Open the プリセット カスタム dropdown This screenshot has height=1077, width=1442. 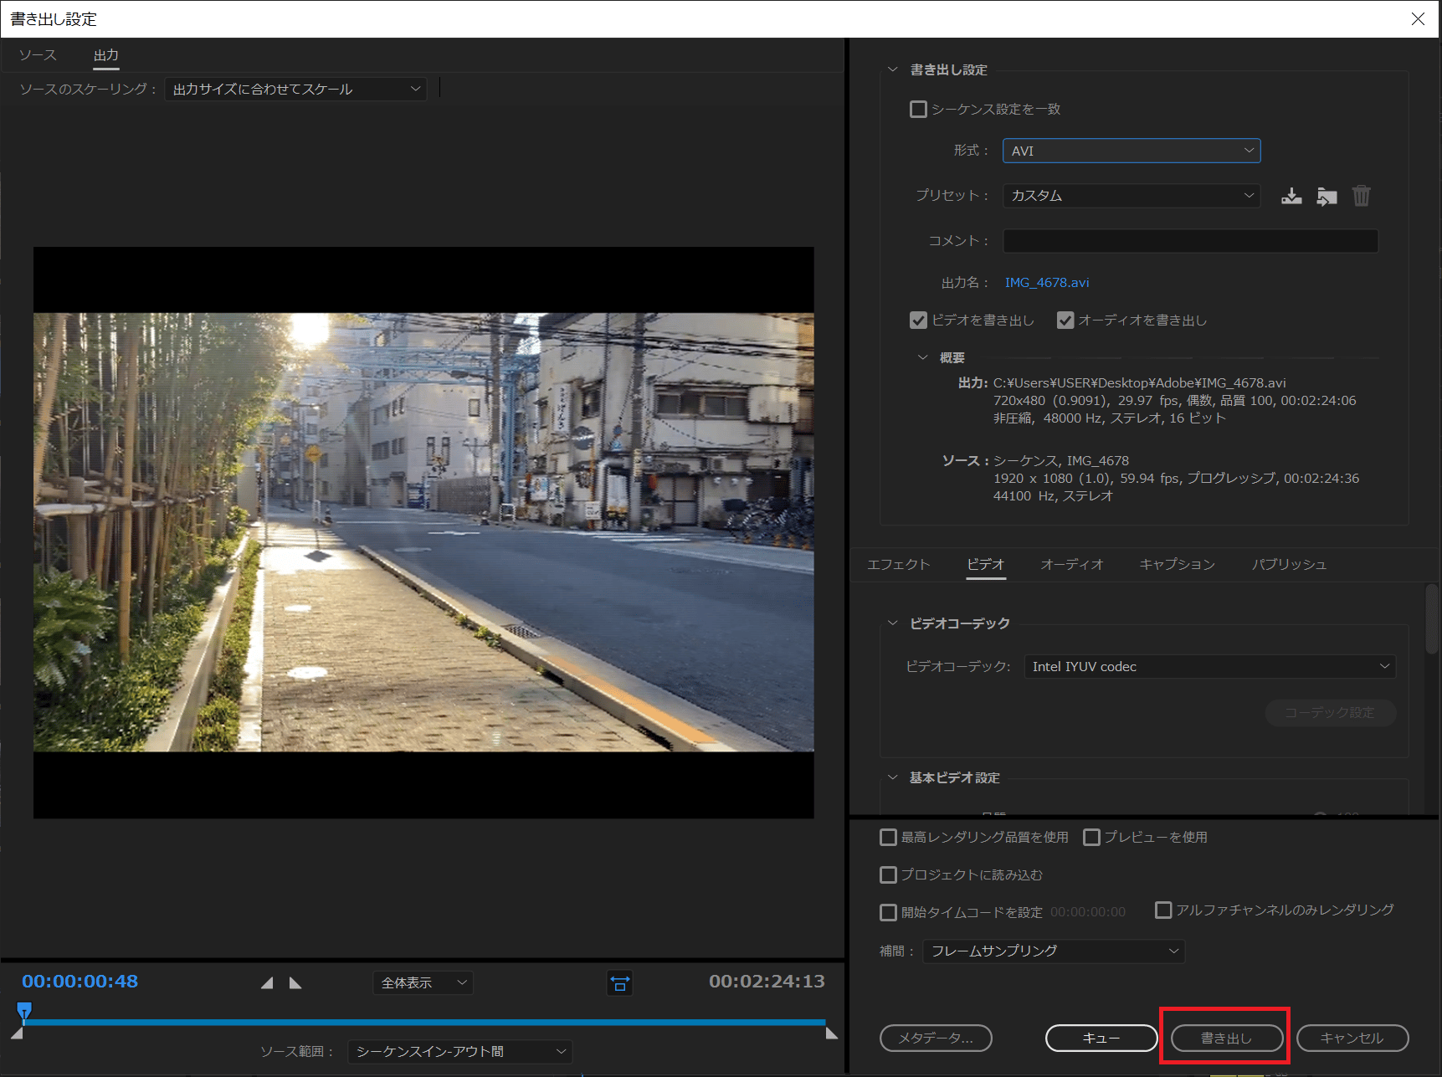[1132, 196]
